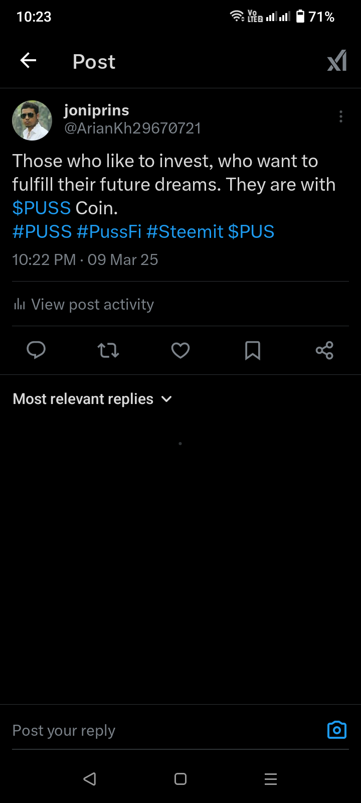
Task: Open the $PUSS cashtag link
Action: [42, 208]
